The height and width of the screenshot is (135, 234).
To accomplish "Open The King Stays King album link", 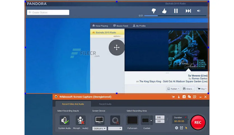I will pyautogui.click(x=173, y=81).
